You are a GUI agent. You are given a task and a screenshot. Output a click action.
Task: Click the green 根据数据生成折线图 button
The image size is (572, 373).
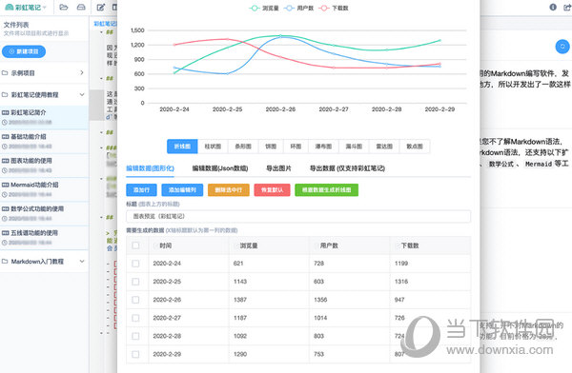326,189
